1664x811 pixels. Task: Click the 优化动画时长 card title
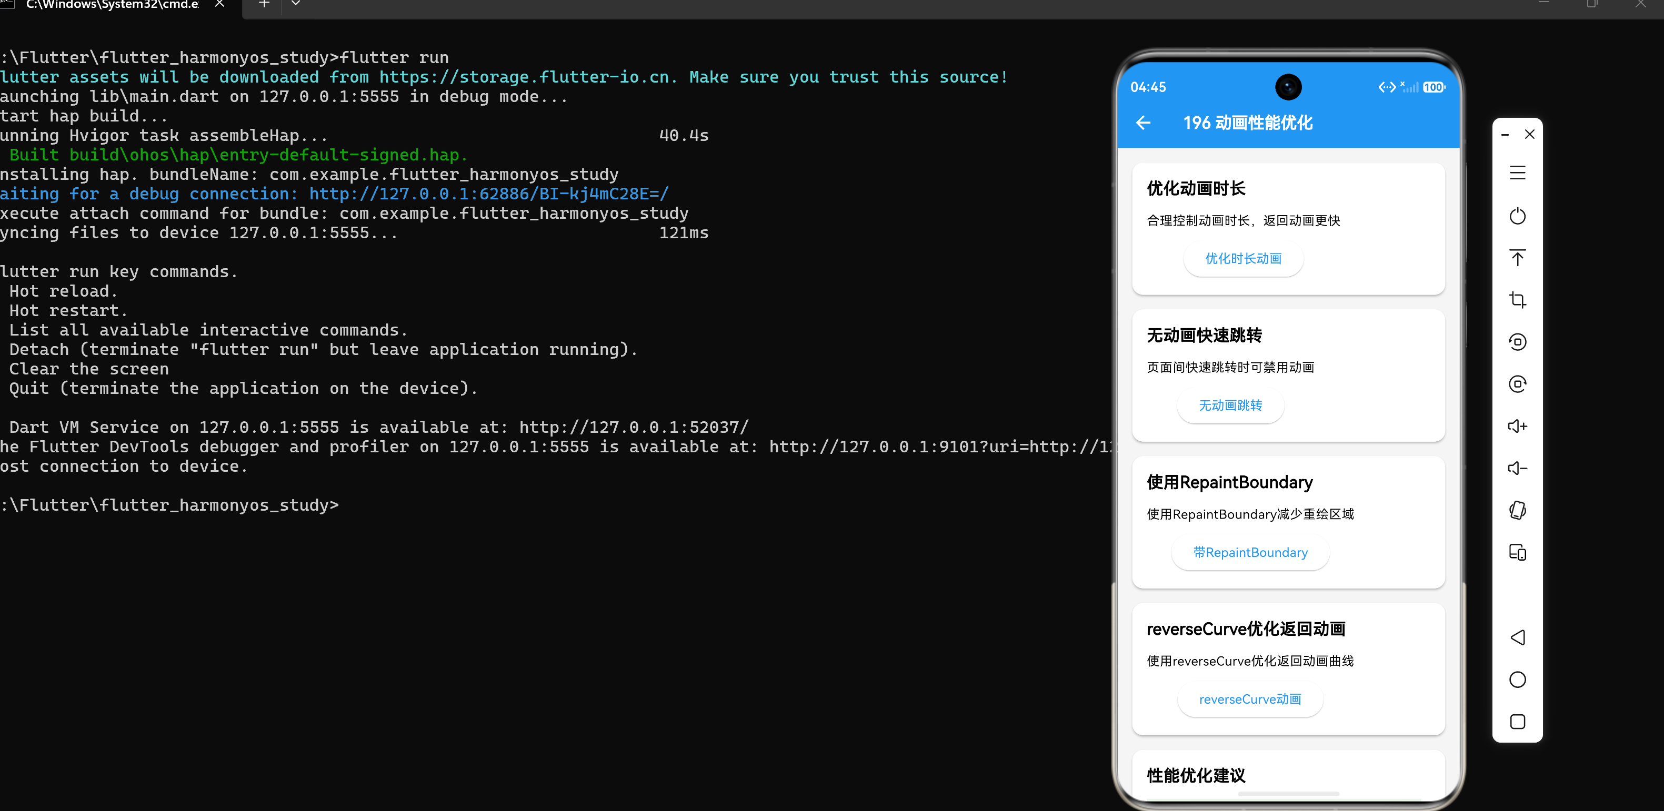click(x=1196, y=188)
